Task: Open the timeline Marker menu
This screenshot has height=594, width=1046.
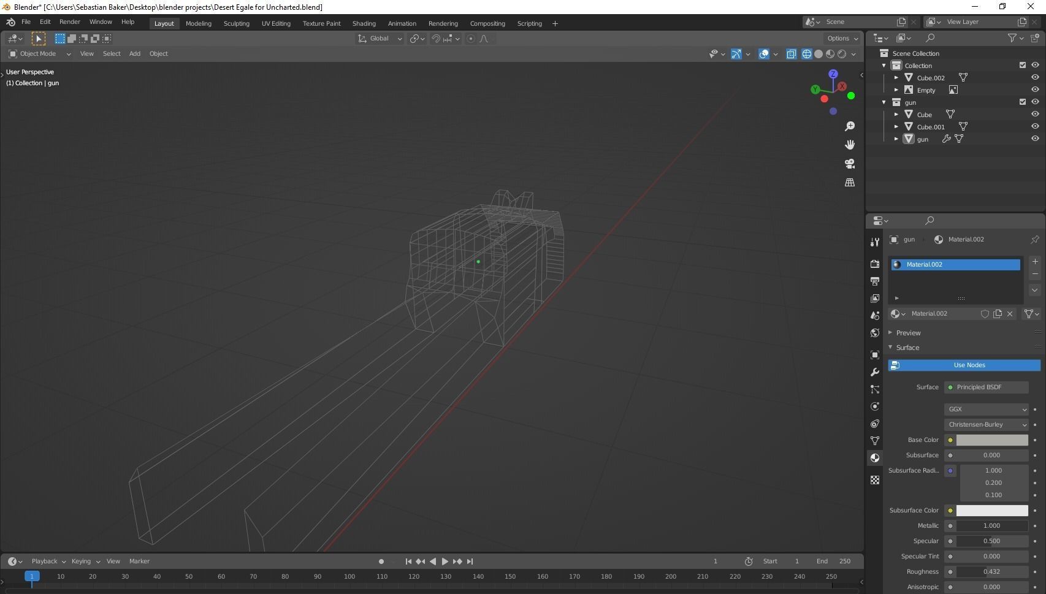Action: point(139,562)
